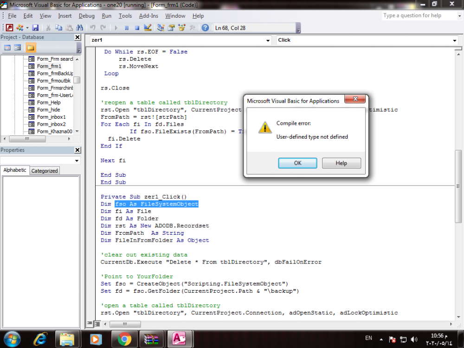Click the Break pause icon
Image resolution: width=464 pixels, height=348 pixels.
coord(127,28)
